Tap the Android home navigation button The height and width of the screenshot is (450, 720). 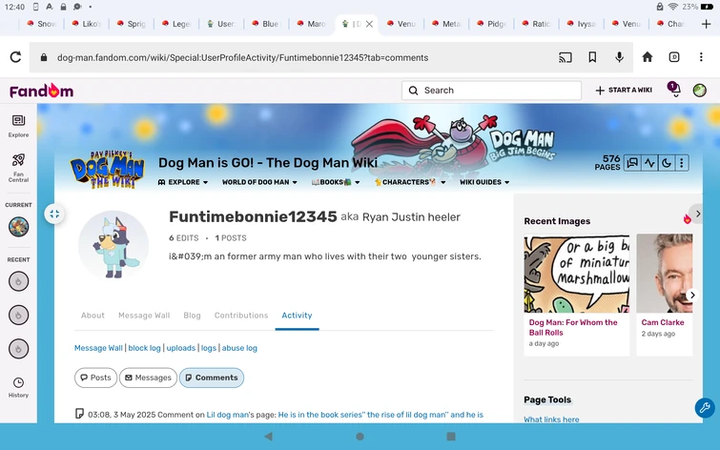[360, 437]
